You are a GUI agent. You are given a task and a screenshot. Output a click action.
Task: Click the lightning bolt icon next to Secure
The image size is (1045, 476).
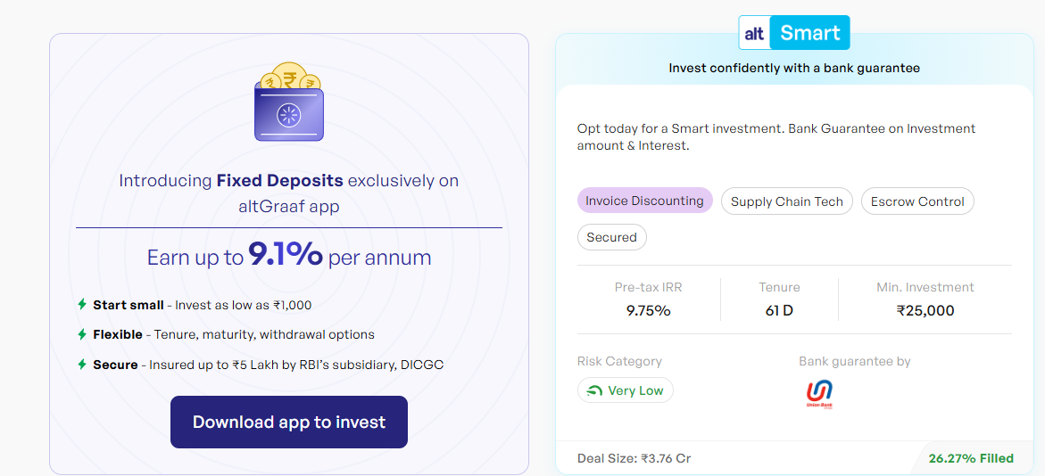(x=82, y=365)
